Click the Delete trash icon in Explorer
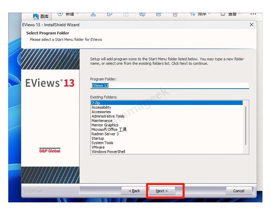This screenshot has height=215, width=271. click(175, 14)
